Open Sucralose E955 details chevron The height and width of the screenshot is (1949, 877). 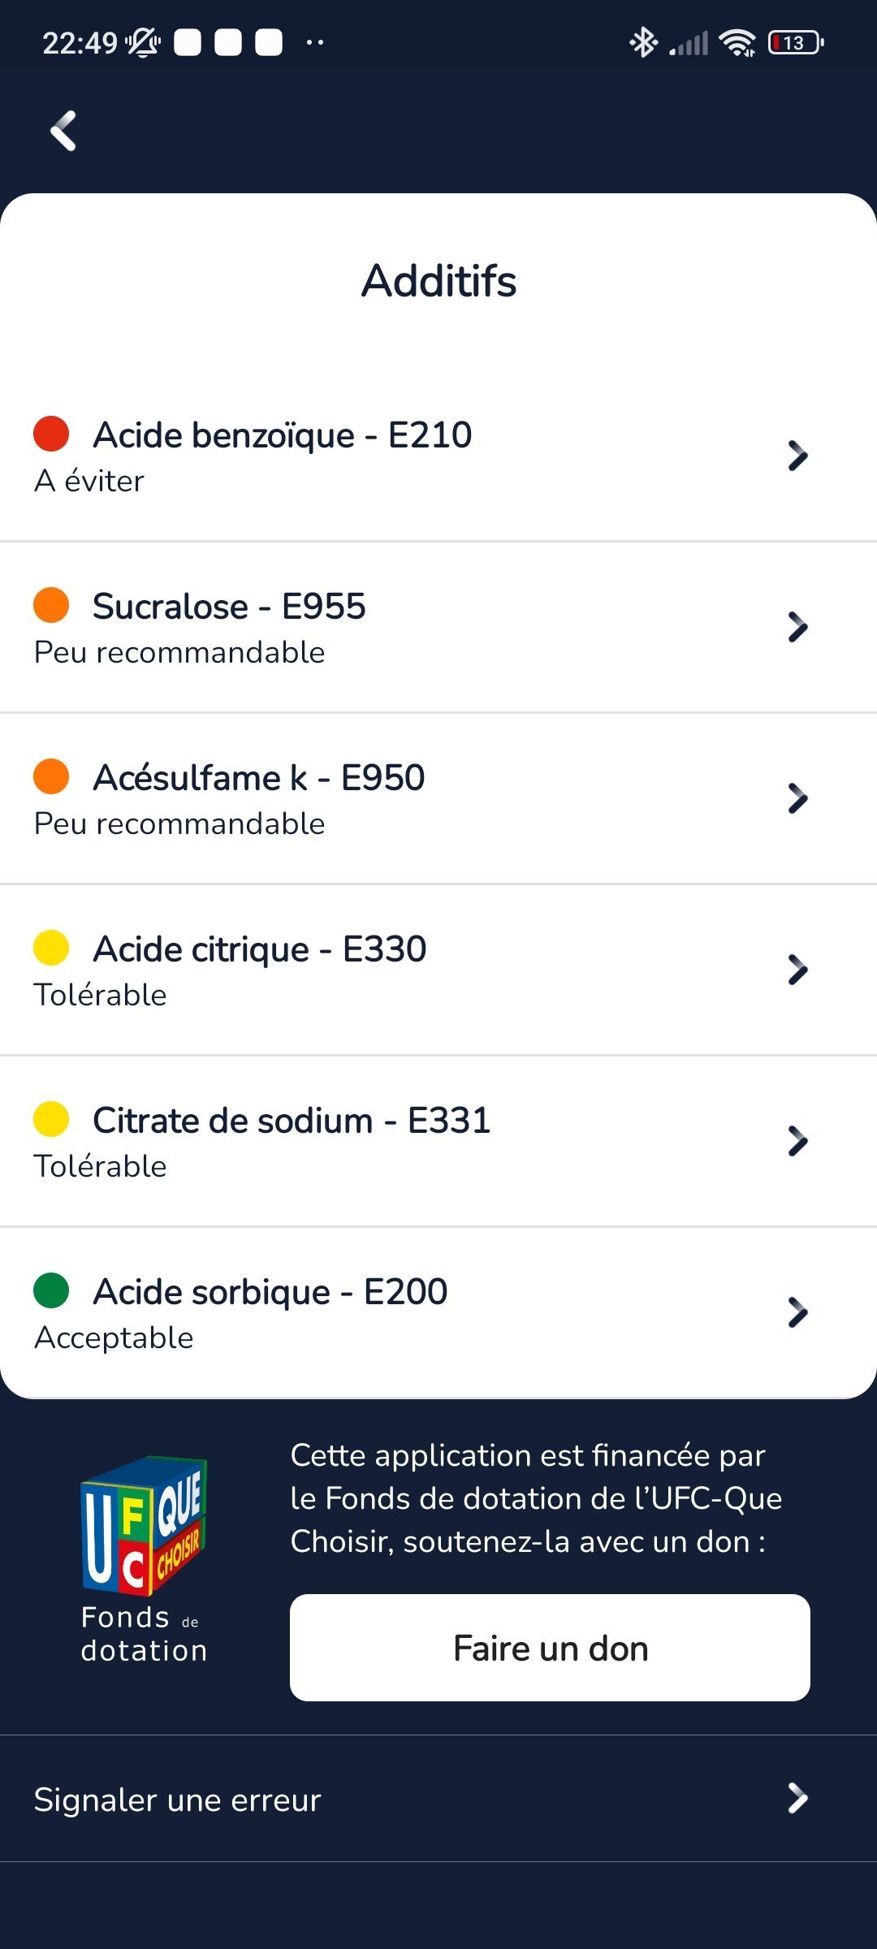pyautogui.click(x=797, y=627)
